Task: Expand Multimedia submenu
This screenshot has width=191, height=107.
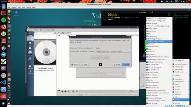Action: 181,92
